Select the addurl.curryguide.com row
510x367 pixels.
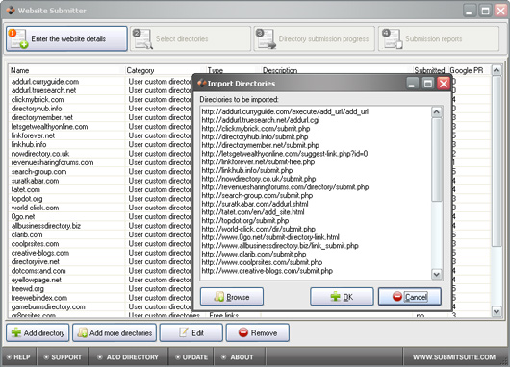coord(45,82)
